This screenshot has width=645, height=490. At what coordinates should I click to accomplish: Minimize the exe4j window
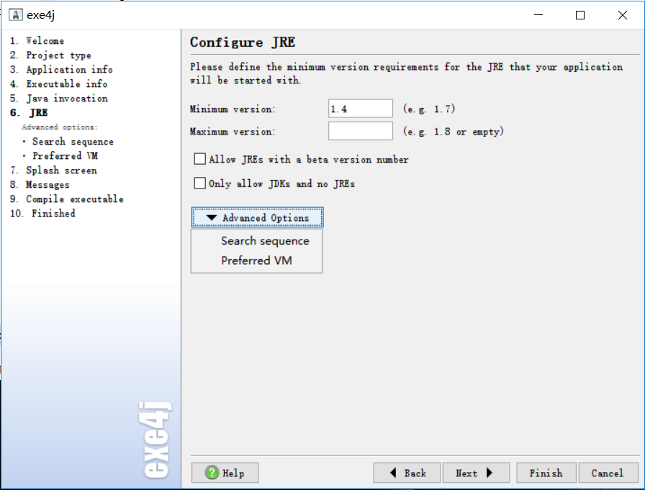click(538, 15)
